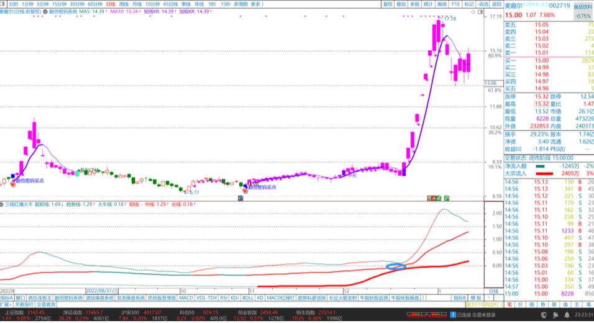The height and width of the screenshot is (323, 594).
Task: Open the 多周期 multi-period view
Action: [240, 4]
